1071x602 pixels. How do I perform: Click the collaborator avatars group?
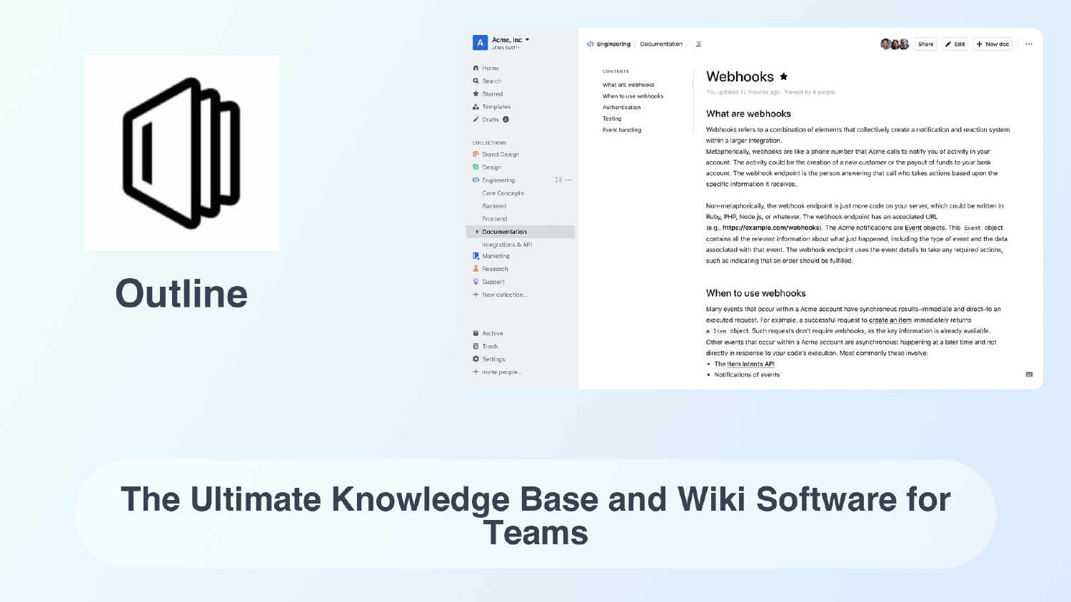(x=893, y=44)
